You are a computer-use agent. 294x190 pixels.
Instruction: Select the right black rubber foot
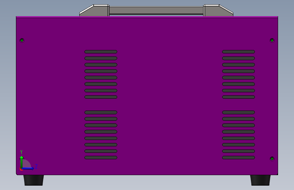[x=260, y=180]
